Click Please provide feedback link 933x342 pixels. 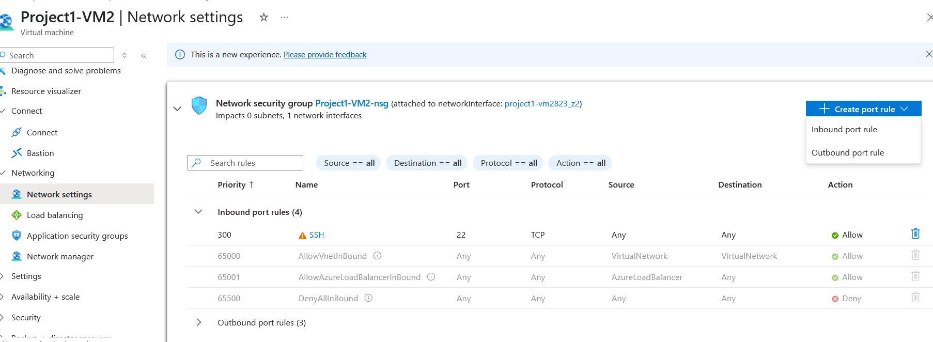(325, 55)
